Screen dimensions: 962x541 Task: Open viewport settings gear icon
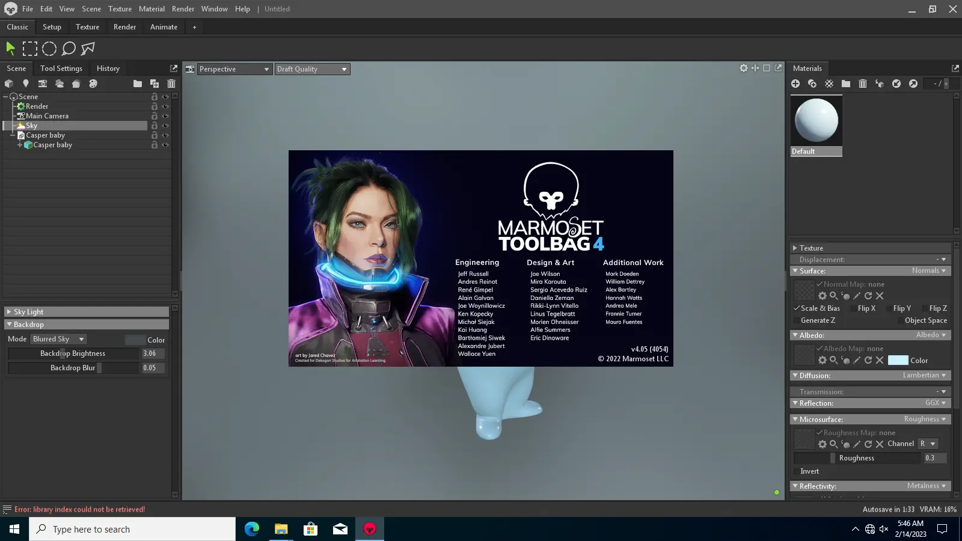(744, 68)
